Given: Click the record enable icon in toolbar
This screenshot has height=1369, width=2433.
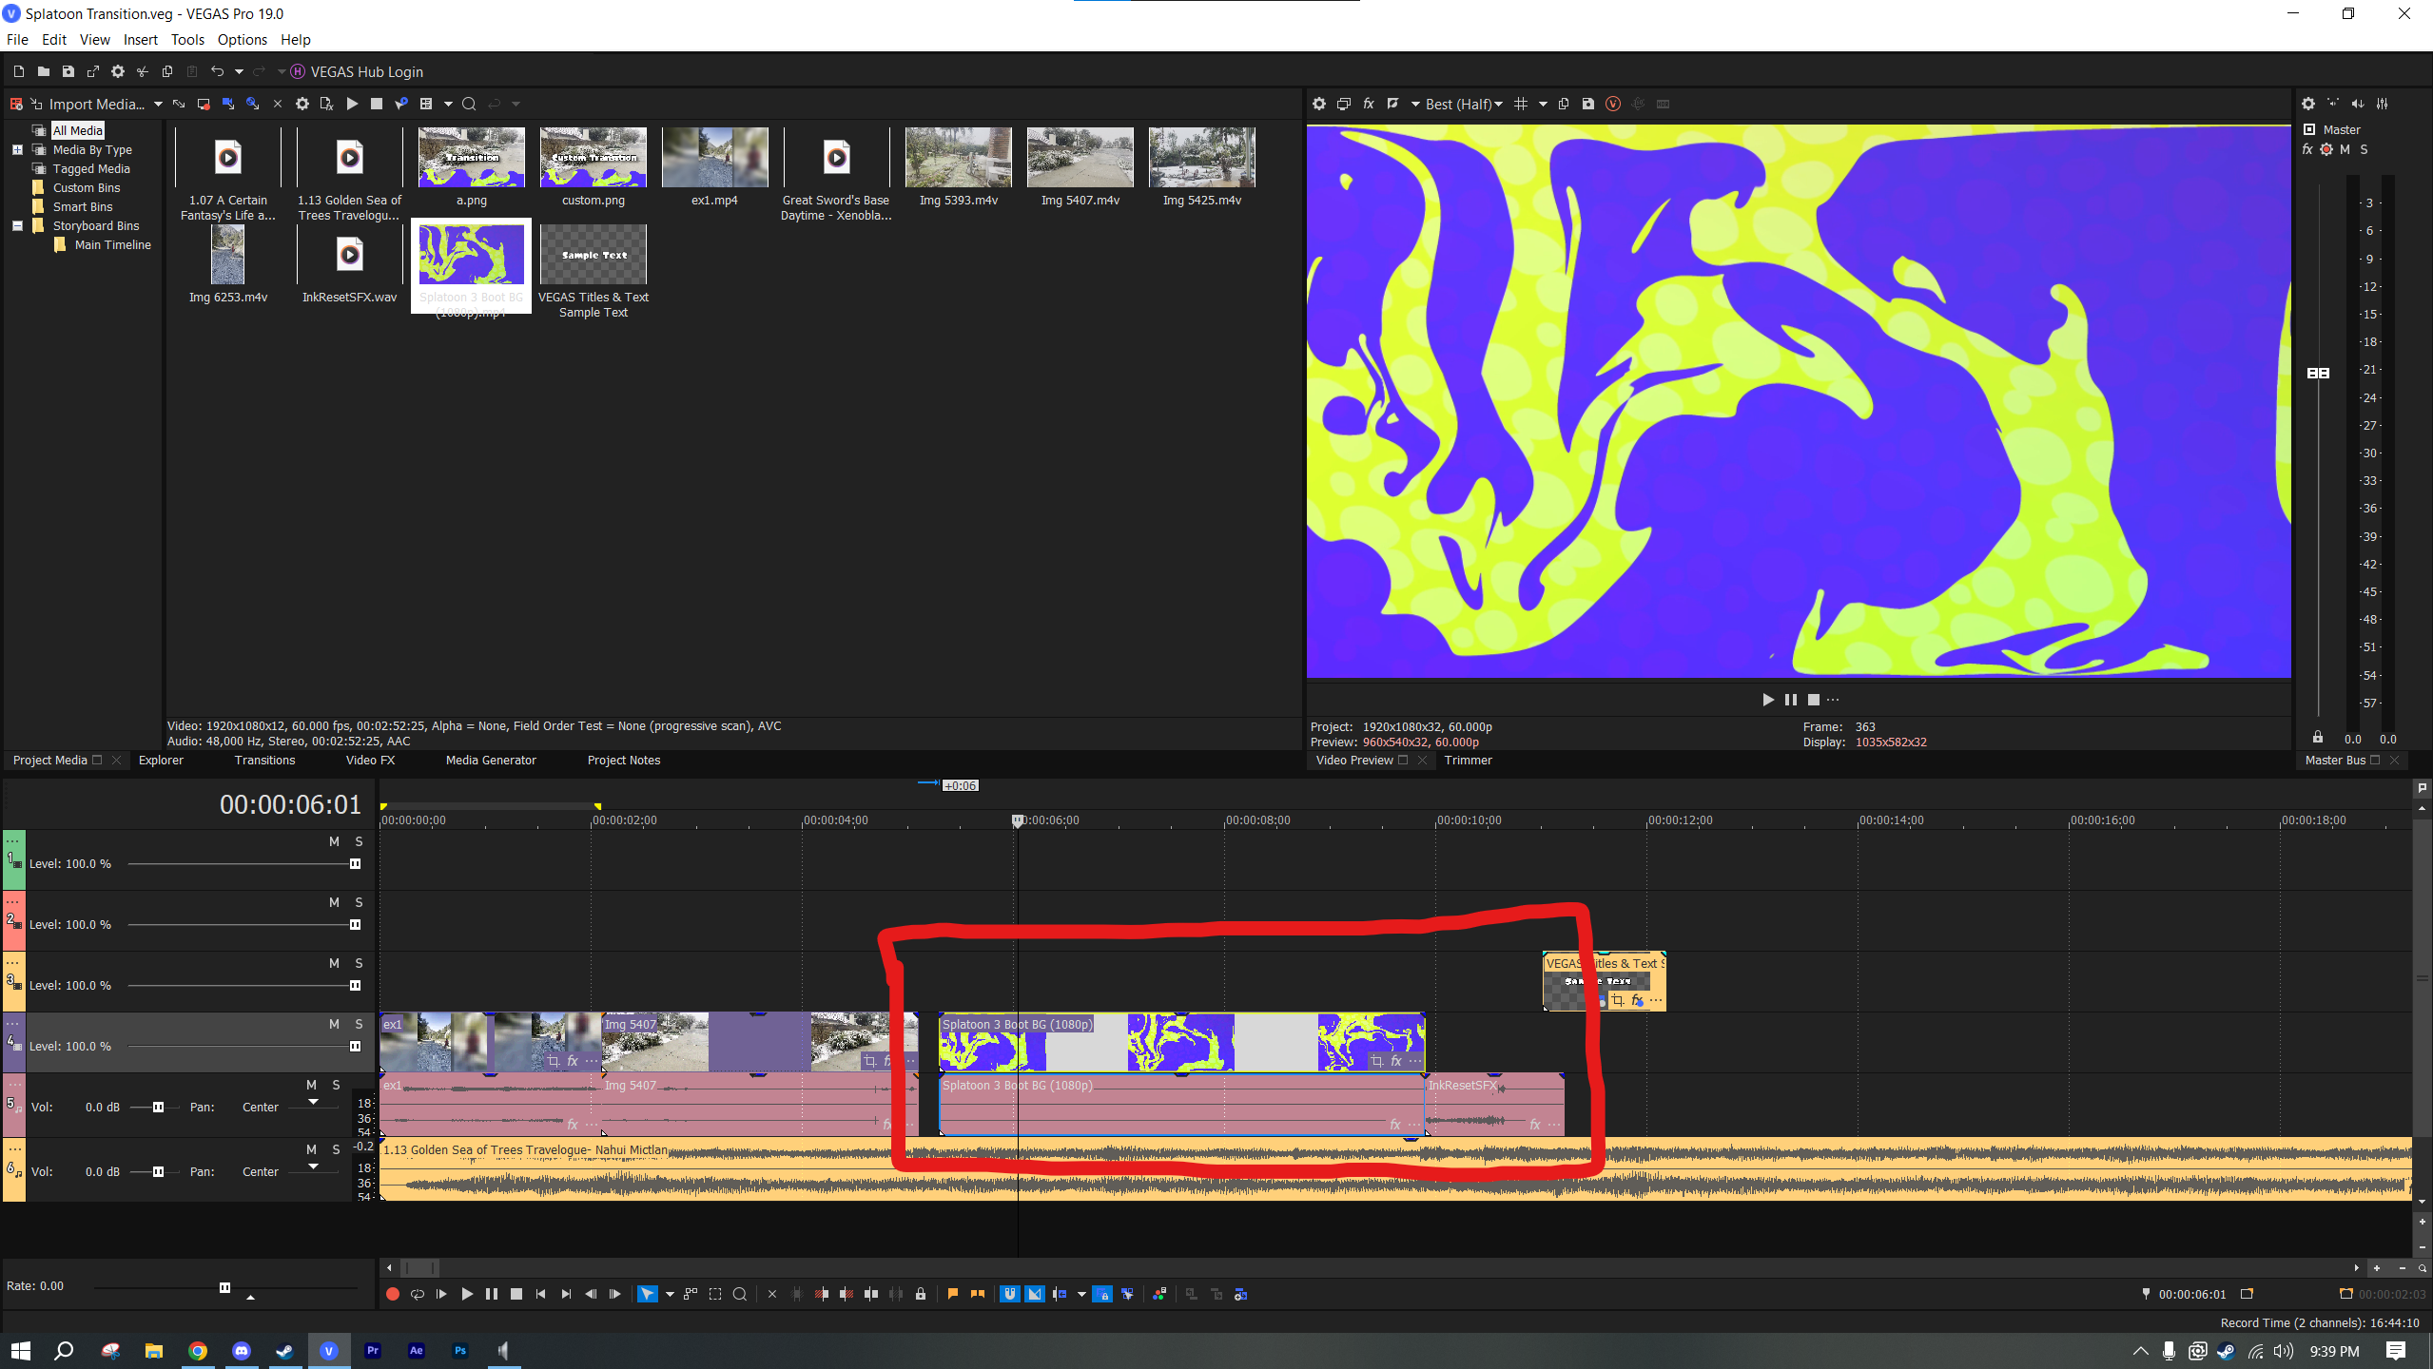Looking at the screenshot, I should [393, 1294].
